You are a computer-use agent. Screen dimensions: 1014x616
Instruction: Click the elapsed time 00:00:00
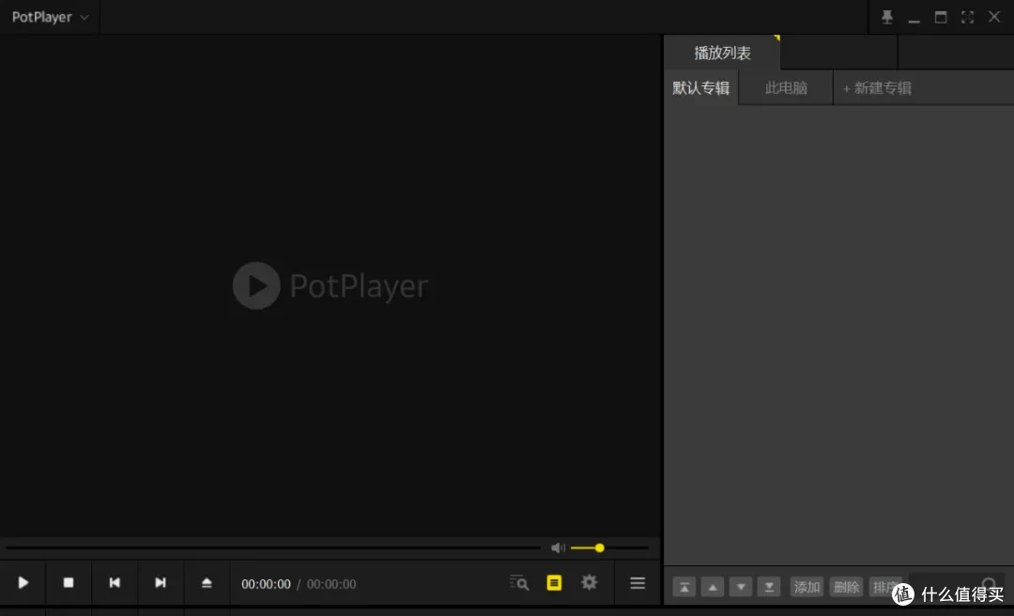tap(266, 584)
